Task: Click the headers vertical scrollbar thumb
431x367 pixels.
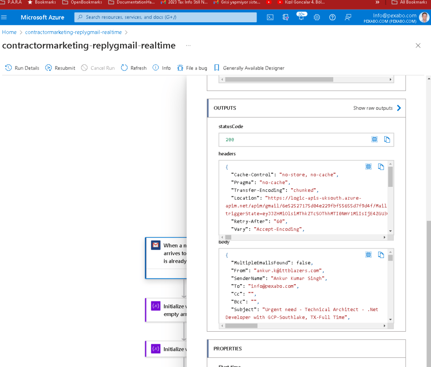Action: (390, 177)
